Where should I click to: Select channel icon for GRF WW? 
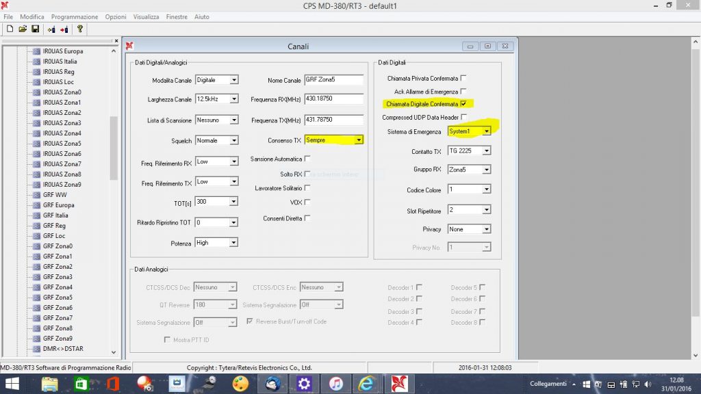coord(37,195)
